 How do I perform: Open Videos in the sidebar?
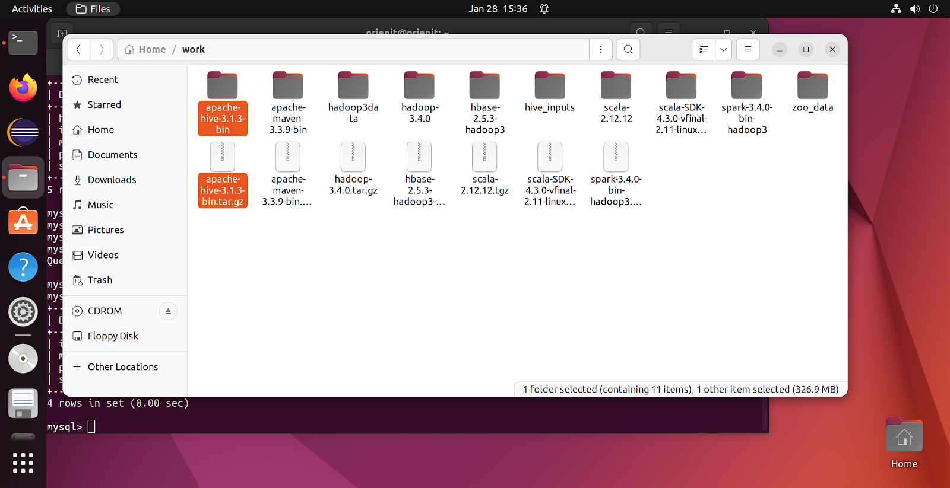[125, 255]
